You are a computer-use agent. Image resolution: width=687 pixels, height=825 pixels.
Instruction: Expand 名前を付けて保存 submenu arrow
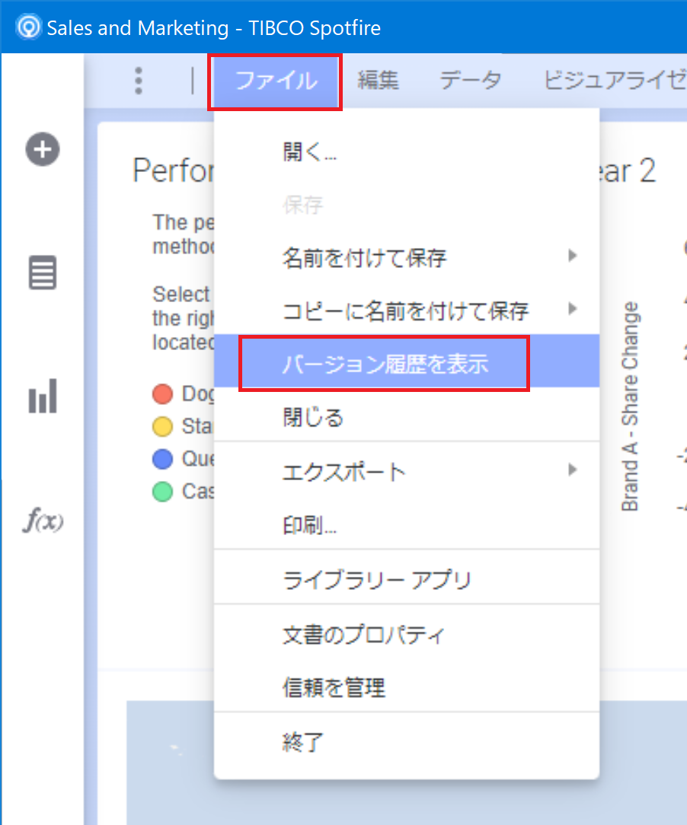click(x=572, y=256)
